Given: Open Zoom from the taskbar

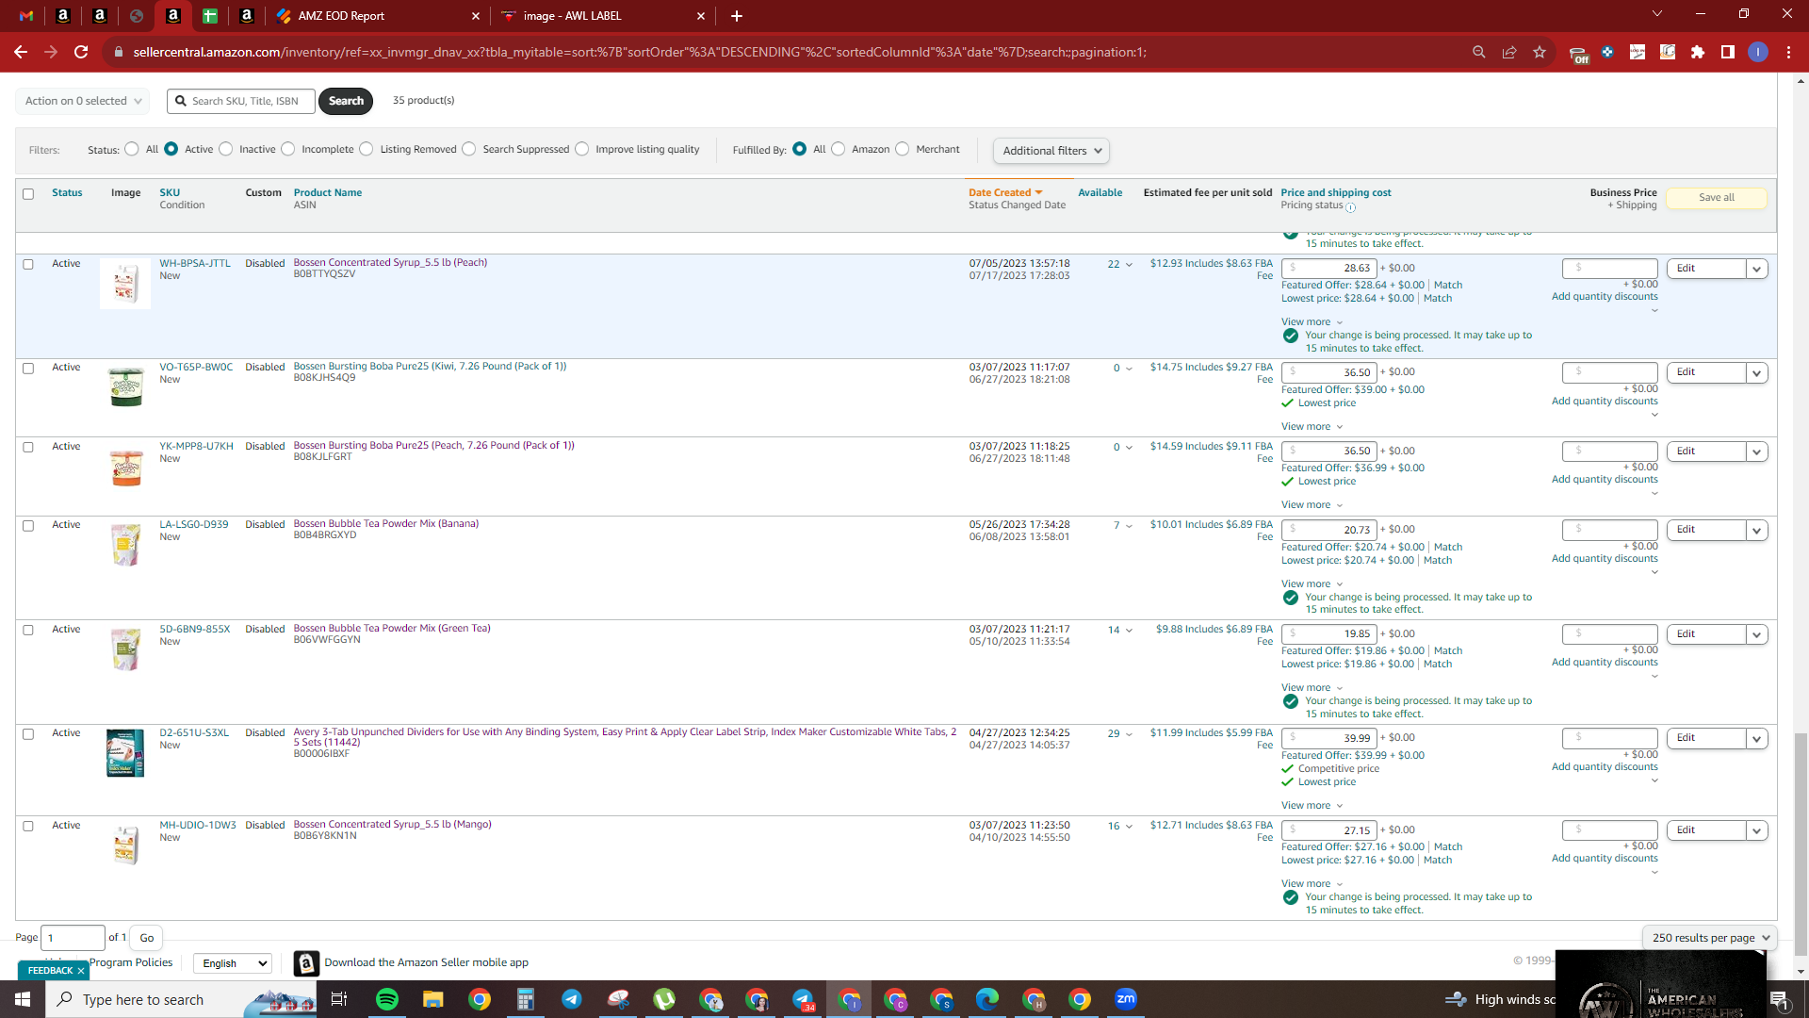Looking at the screenshot, I should [1126, 999].
